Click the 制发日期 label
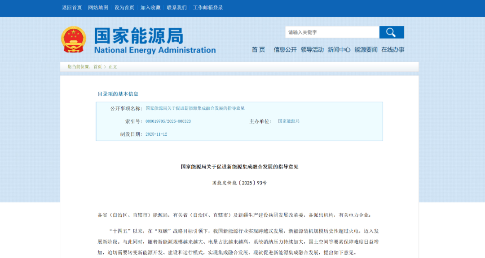 coord(131,134)
